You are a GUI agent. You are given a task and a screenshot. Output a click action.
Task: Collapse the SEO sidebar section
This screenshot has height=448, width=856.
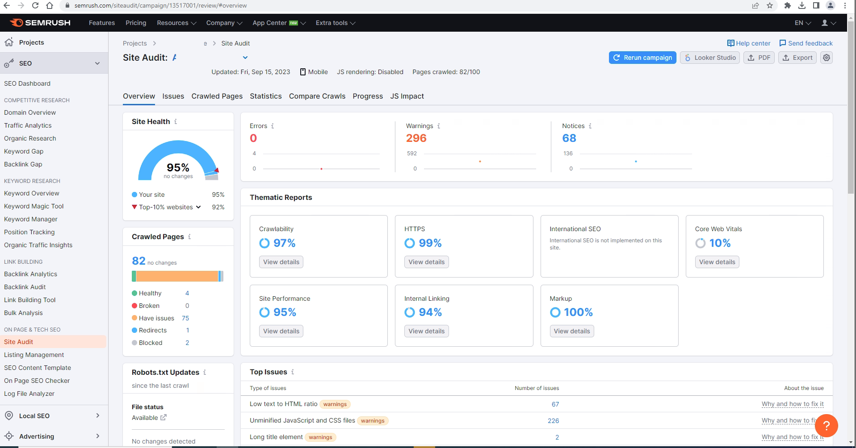coord(97,63)
